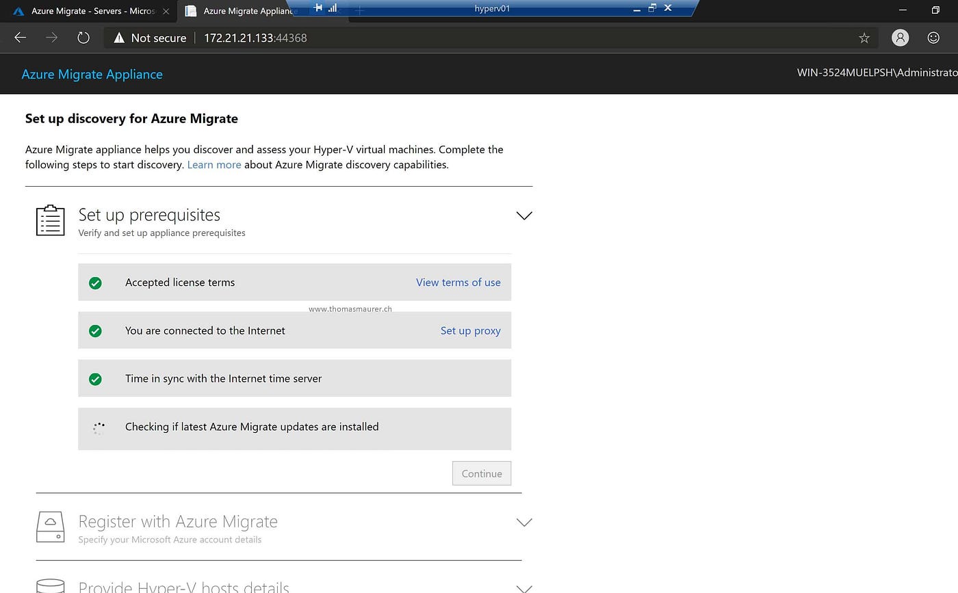Click green check beside Time in sync
Viewport: 958px width, 593px height.
96,379
